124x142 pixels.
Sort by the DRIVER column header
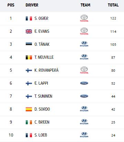(x=32, y=5)
